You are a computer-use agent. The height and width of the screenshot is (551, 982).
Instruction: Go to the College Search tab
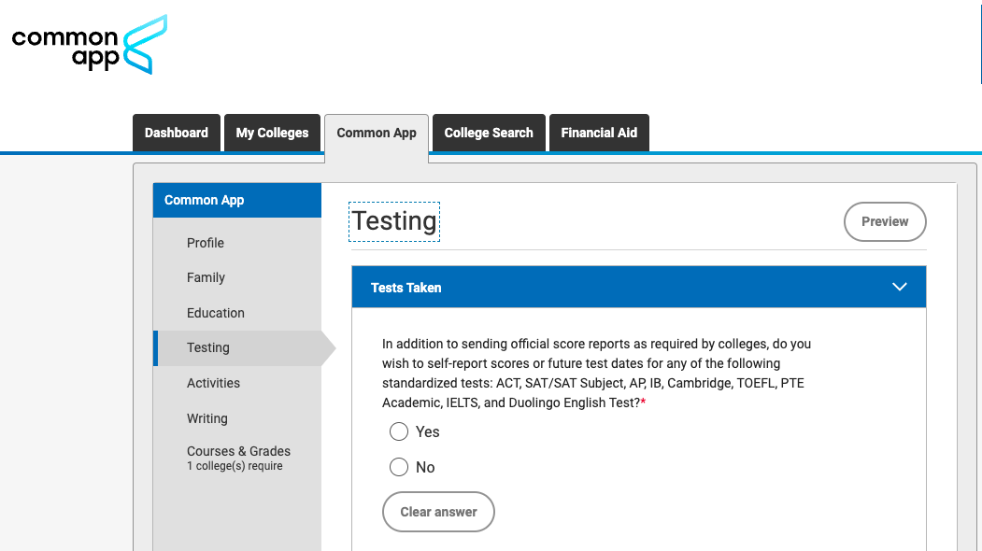click(489, 133)
